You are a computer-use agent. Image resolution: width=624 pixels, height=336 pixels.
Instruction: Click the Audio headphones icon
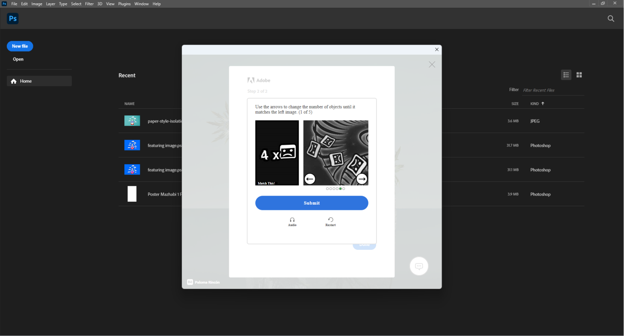click(x=292, y=220)
